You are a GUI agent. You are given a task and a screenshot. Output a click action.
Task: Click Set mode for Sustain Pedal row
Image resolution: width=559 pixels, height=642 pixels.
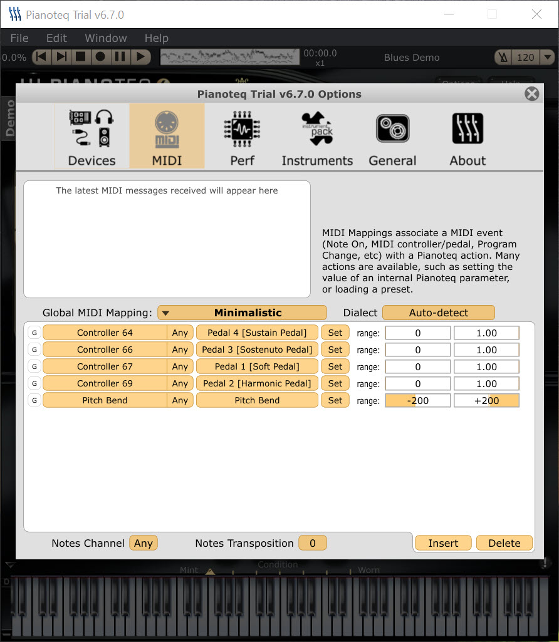[x=335, y=333]
